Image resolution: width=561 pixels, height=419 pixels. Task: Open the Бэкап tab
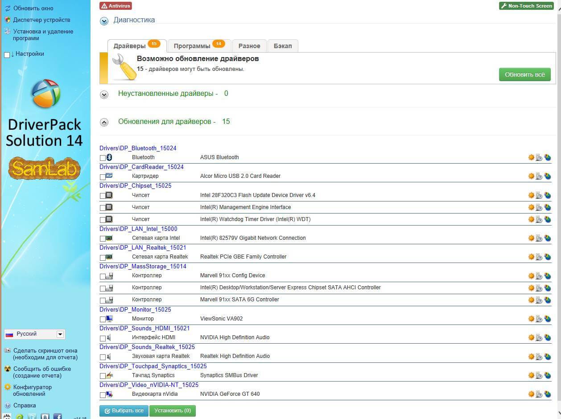(x=283, y=46)
